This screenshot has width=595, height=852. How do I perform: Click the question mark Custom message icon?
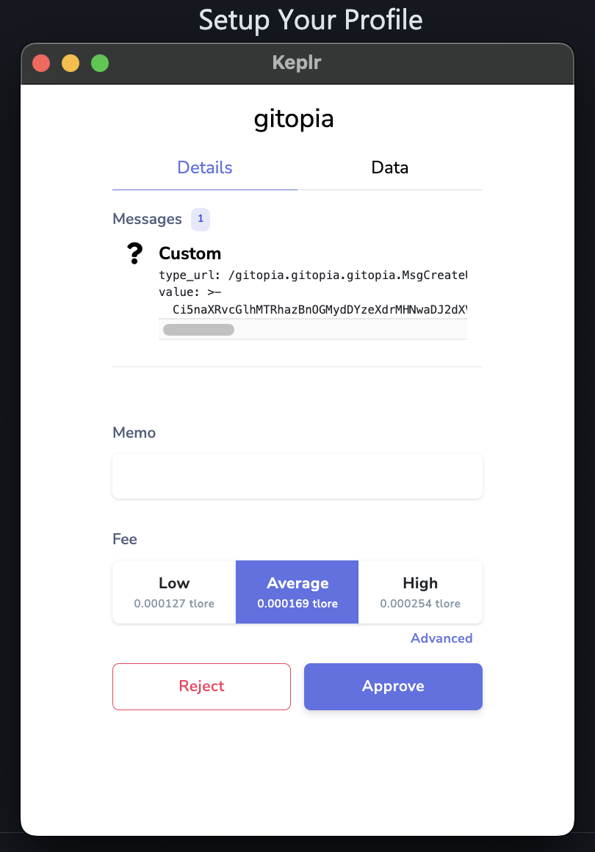[x=134, y=253]
